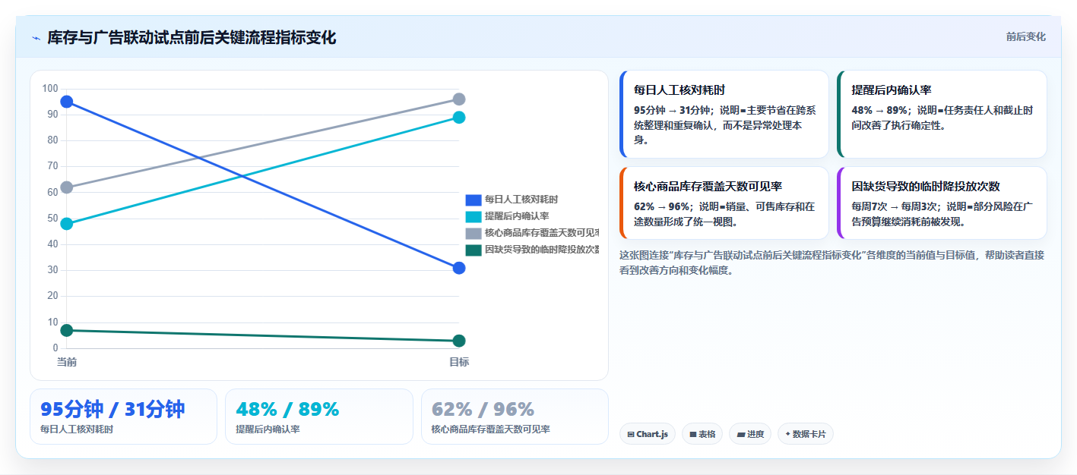The image size is (1077, 475).
Task: Click legend label 提醒后内确认率
Action: pyautogui.click(x=517, y=216)
